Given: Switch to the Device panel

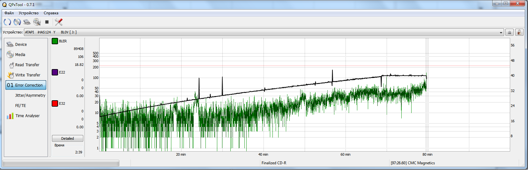Looking at the screenshot, I should (21, 45).
